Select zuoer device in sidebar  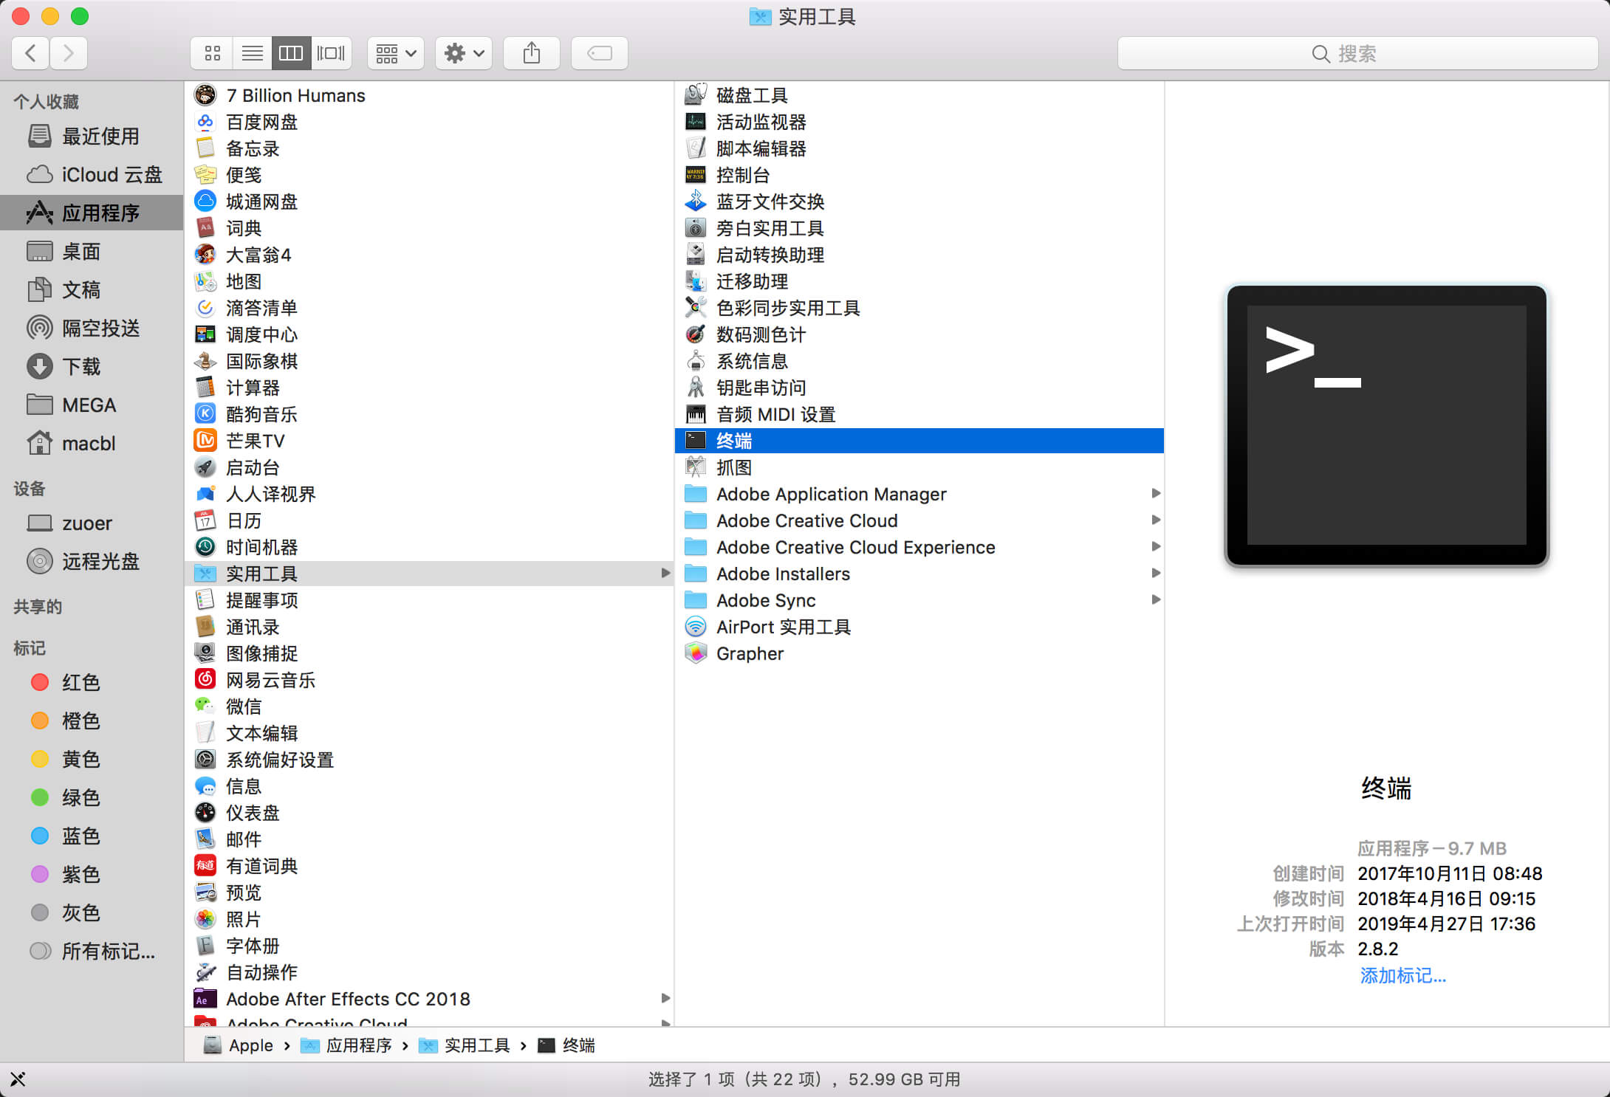point(92,523)
